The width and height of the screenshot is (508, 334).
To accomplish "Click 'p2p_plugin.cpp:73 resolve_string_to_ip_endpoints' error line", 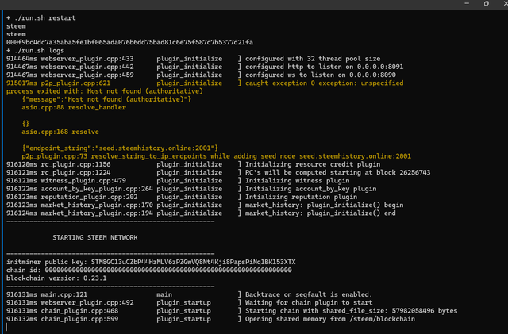I will point(216,156).
